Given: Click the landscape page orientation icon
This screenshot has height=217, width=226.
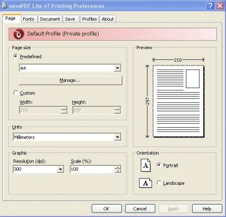Looking at the screenshot, I should (145, 183).
